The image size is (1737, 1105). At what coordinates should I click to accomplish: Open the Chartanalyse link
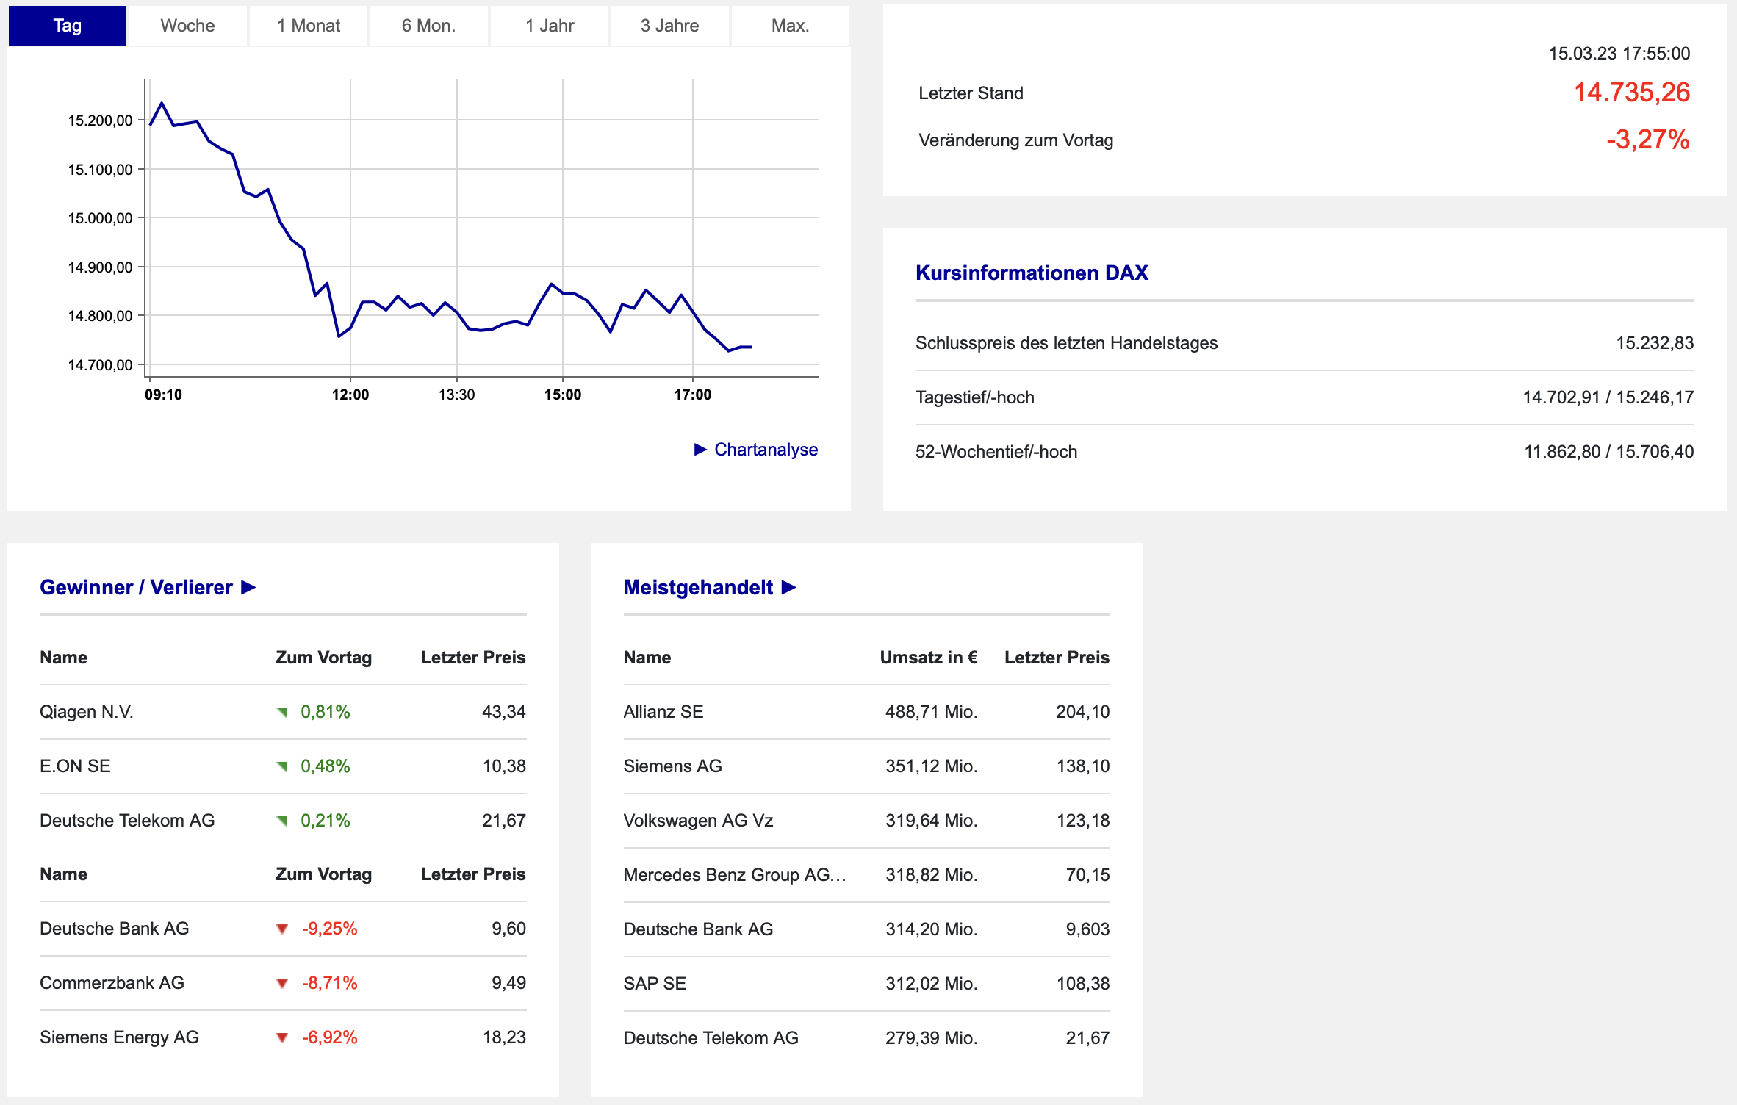tap(766, 450)
